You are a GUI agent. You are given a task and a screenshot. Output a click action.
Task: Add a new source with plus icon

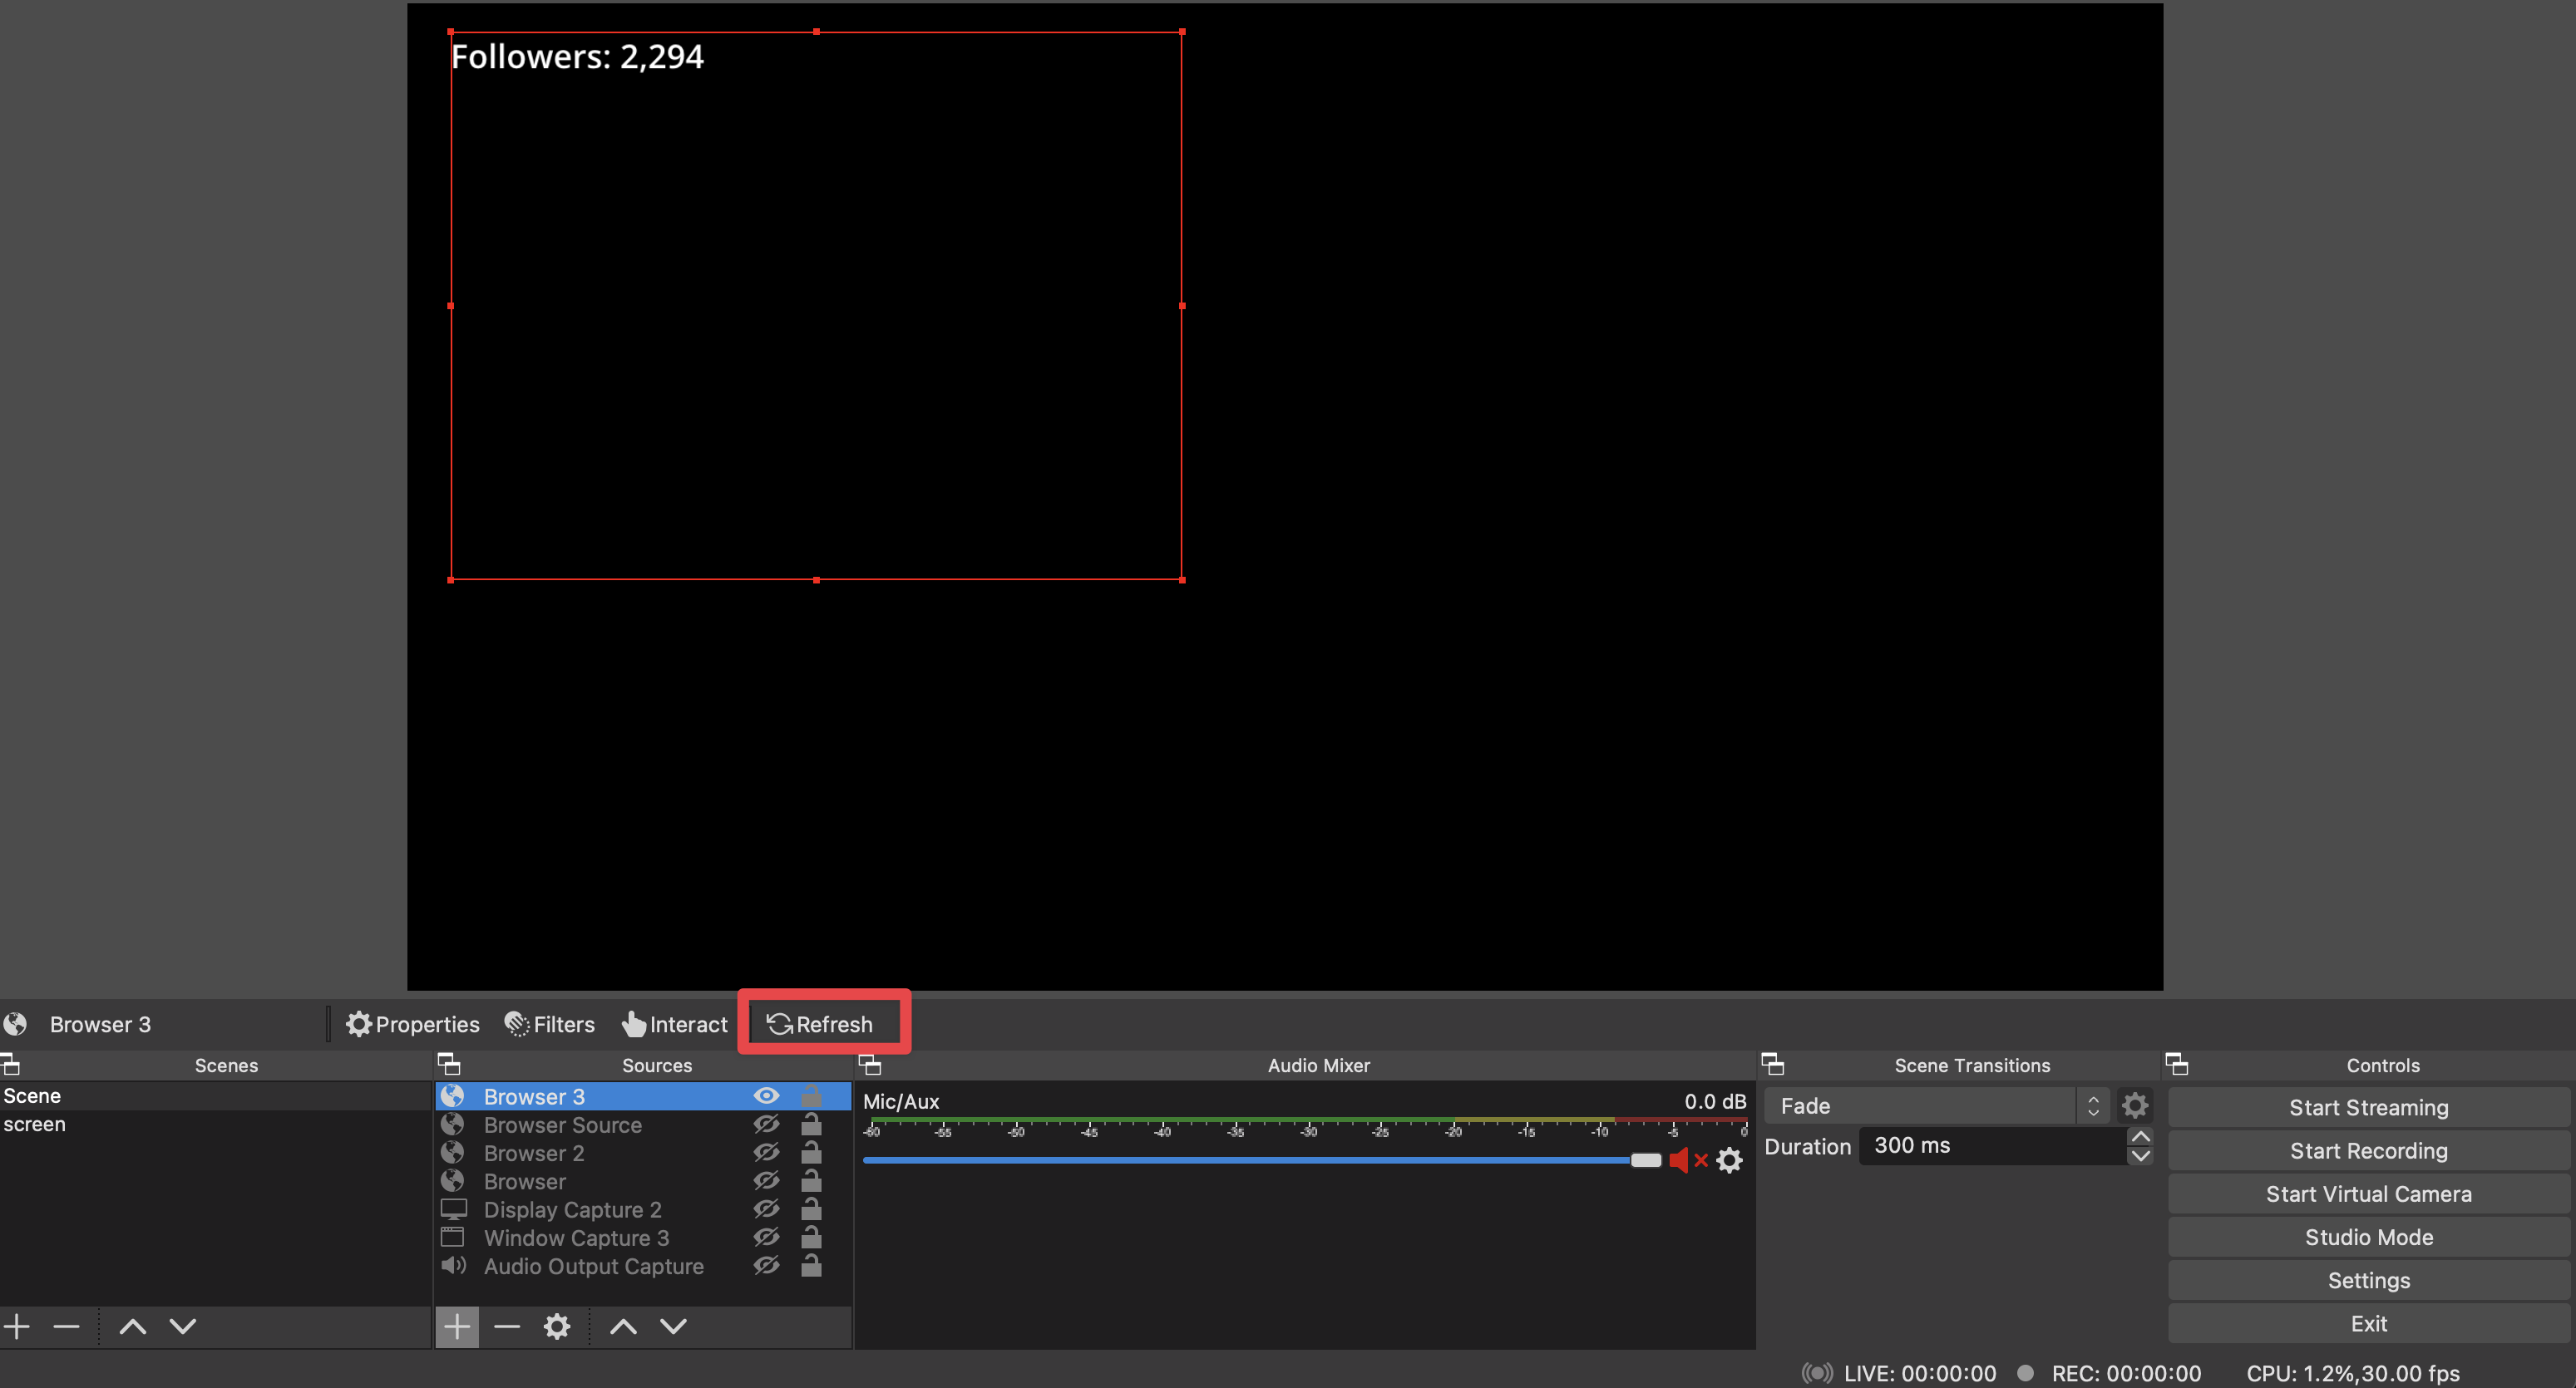[457, 1326]
